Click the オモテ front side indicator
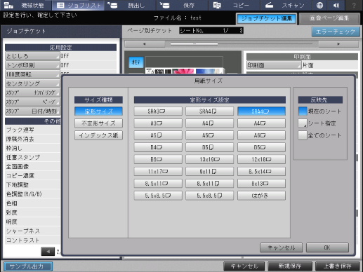The height and width of the screenshot is (272, 363). [x=136, y=62]
